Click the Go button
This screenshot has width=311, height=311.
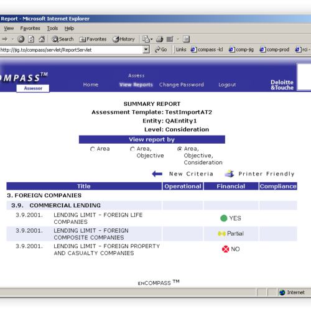pyautogui.click(x=161, y=50)
